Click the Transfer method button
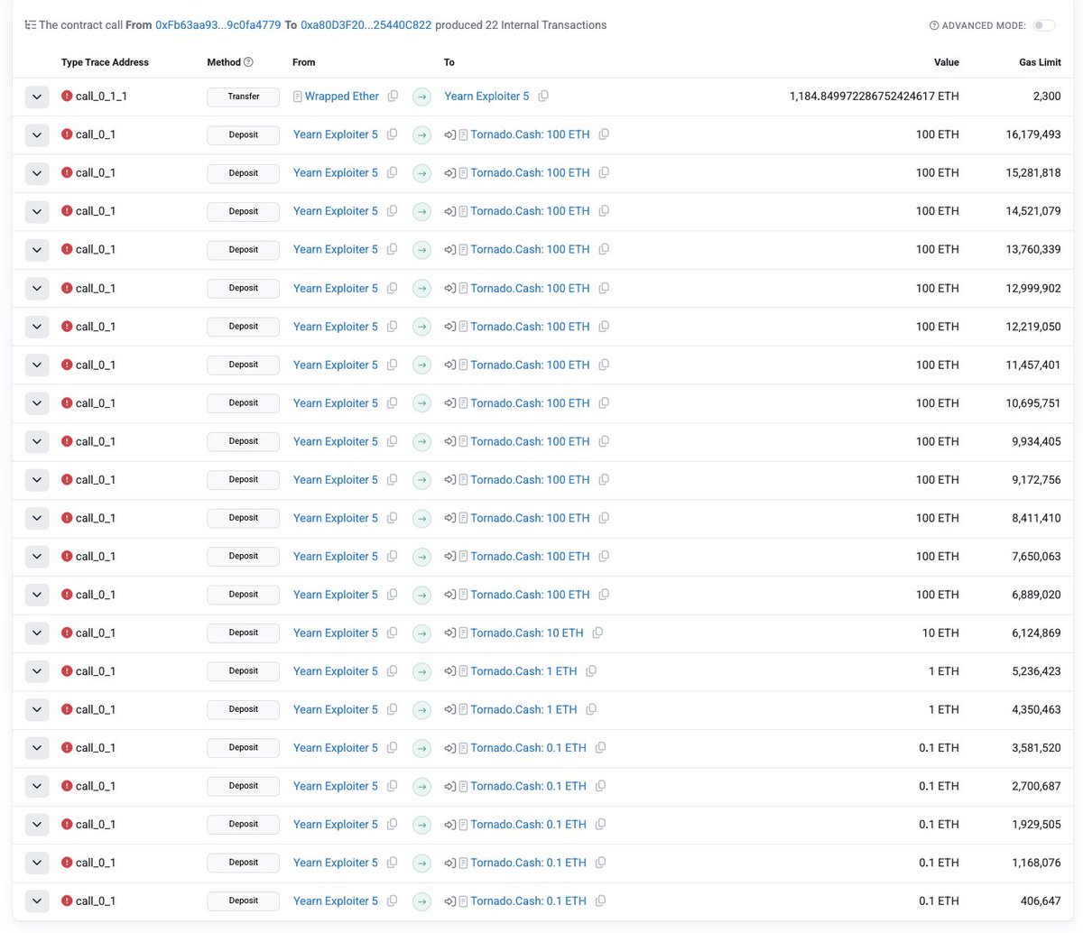1083x933 pixels. click(x=244, y=97)
